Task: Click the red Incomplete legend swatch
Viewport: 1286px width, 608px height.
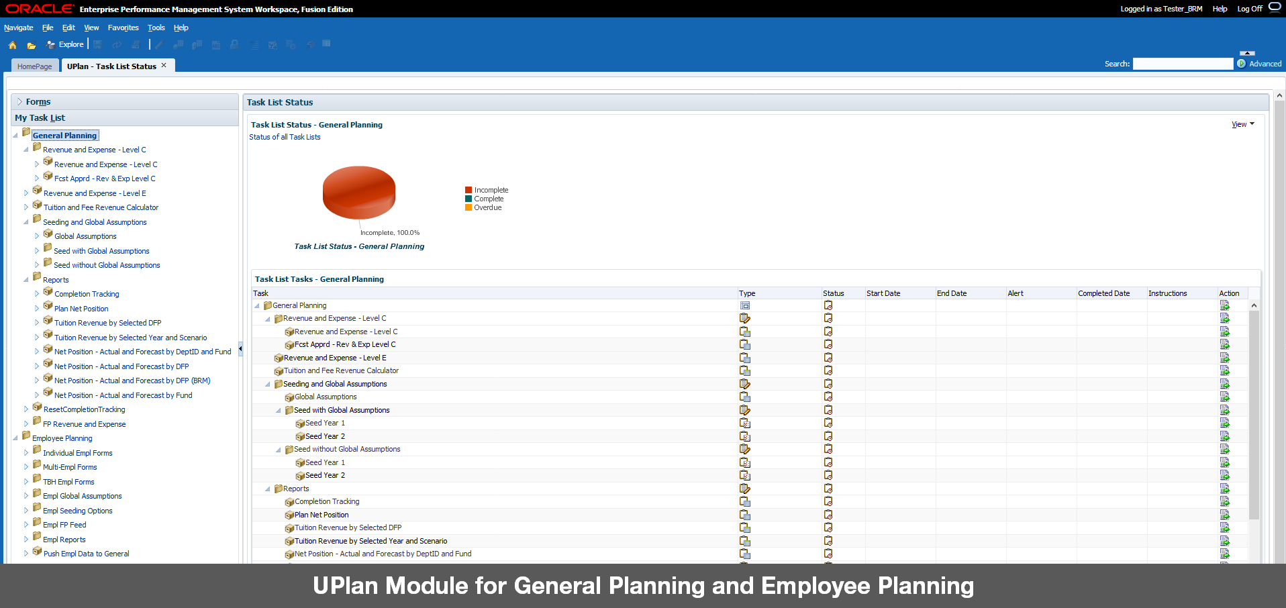Action: pyautogui.click(x=468, y=190)
